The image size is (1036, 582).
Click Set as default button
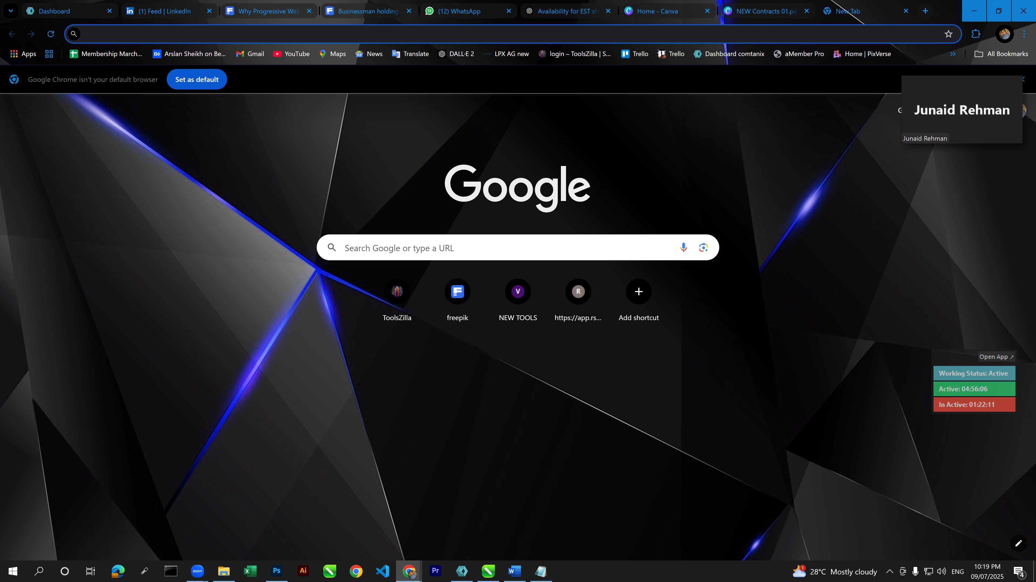197,79
